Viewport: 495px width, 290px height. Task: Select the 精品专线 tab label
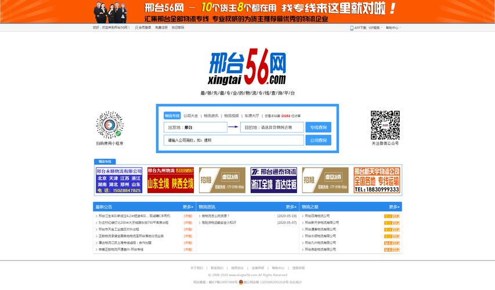105,161
